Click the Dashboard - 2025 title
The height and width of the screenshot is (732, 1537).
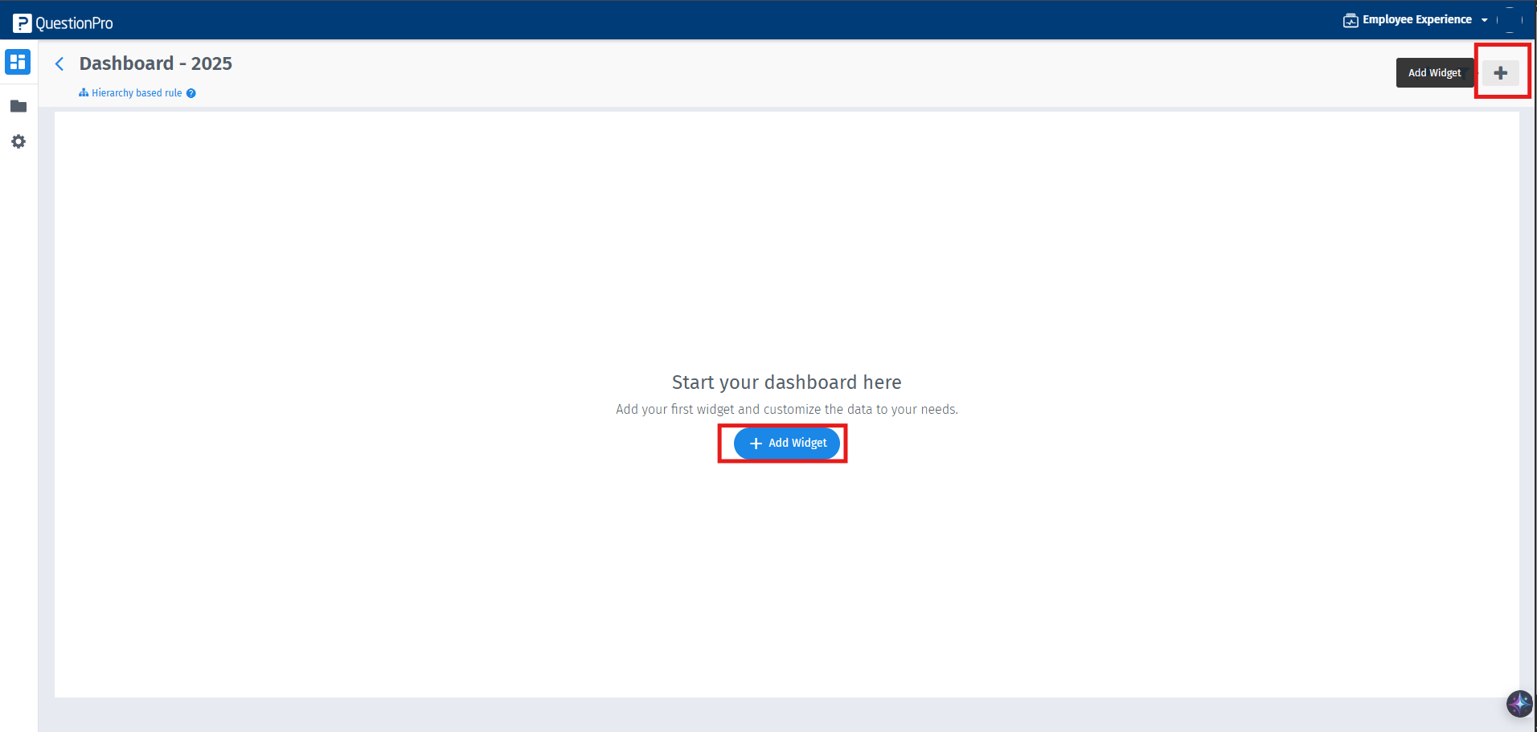point(155,63)
